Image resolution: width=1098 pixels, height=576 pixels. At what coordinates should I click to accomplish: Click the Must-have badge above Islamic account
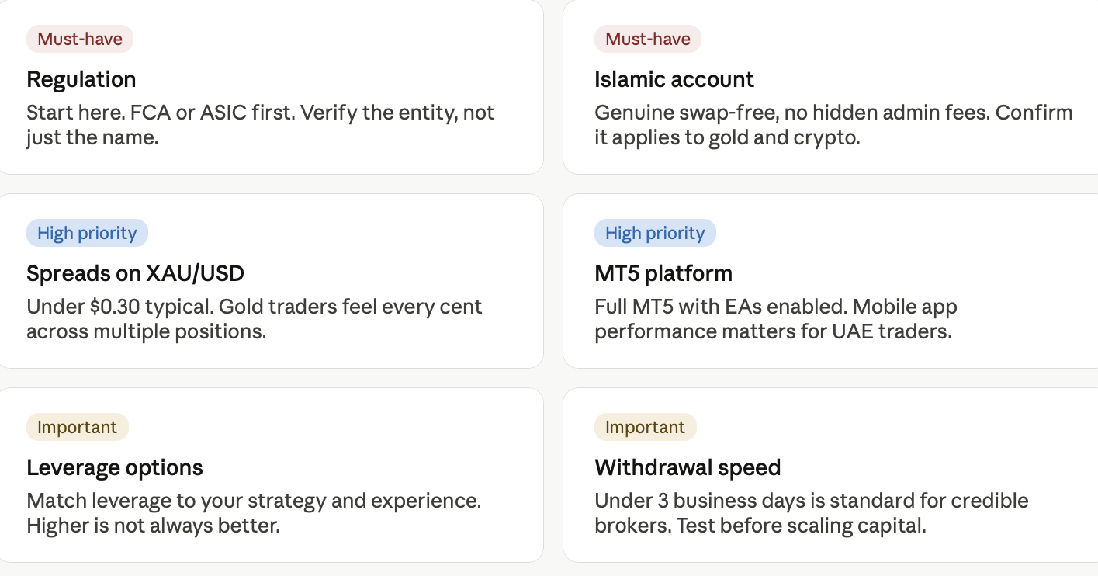[648, 39]
